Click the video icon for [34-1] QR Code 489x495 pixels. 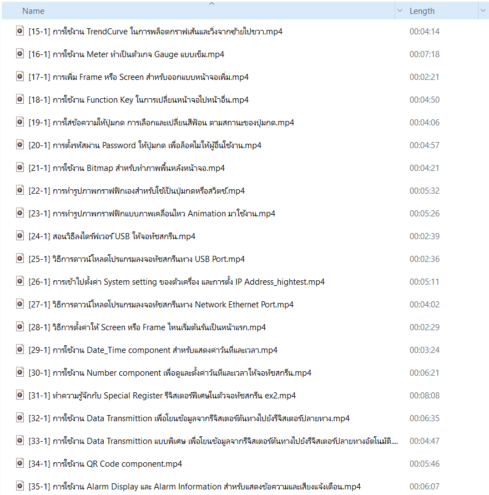pyautogui.click(x=20, y=463)
